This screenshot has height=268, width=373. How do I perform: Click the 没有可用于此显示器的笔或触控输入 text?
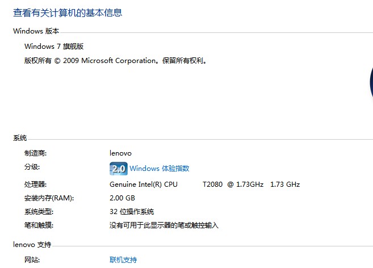[164, 225]
